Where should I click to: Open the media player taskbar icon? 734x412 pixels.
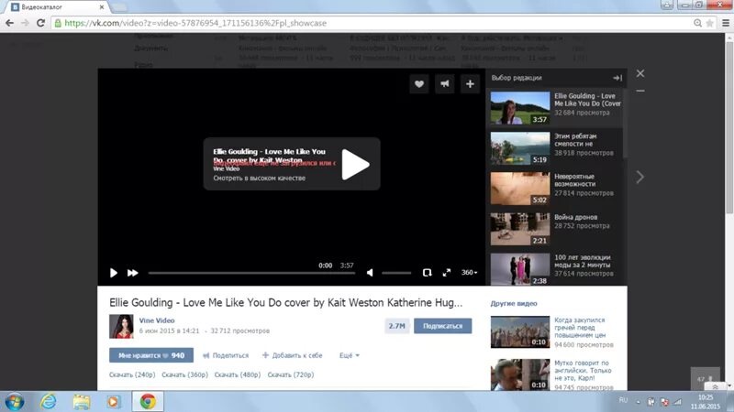[114, 402]
